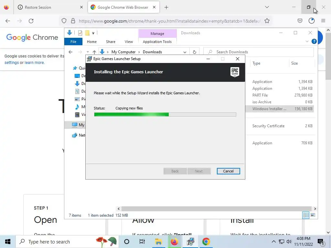Click My Computer in the address breadcrumb

click(123, 52)
